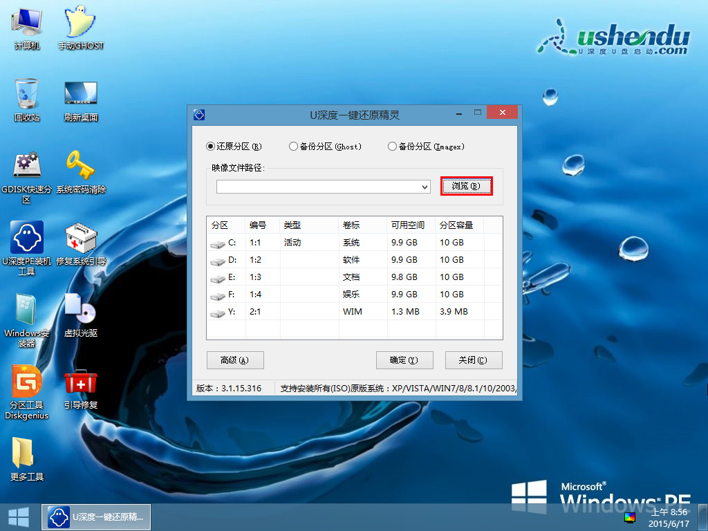Screen dimensions: 708x531
Task: Choose 备份分区(Ghost) mode
Action: [x=292, y=146]
